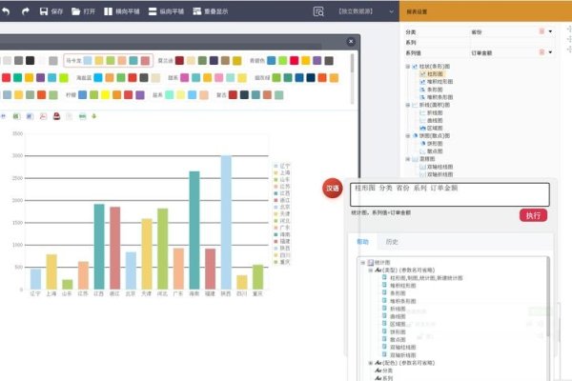Click the red 执行 execute button

click(533, 215)
